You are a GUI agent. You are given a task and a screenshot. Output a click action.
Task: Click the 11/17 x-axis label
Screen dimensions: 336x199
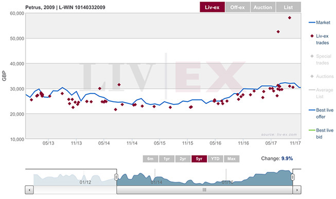coord(295,143)
